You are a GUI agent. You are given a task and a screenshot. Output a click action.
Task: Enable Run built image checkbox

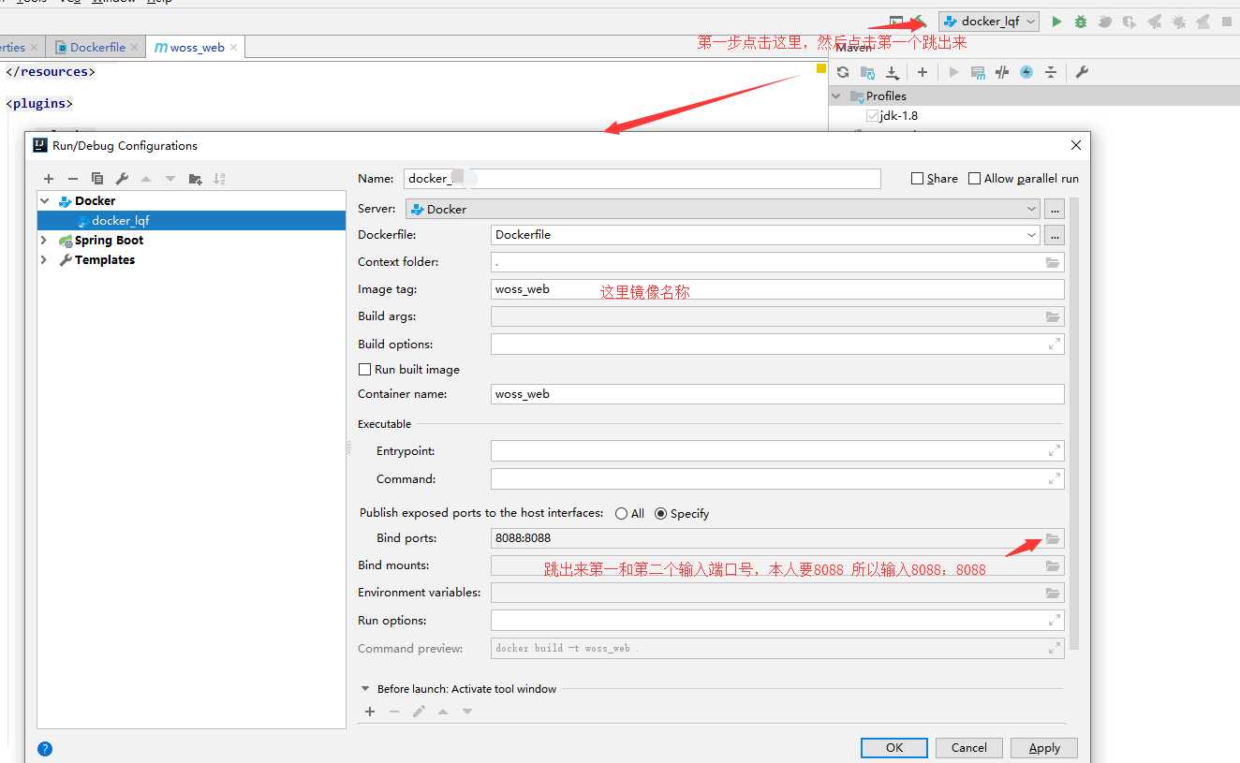pos(365,370)
